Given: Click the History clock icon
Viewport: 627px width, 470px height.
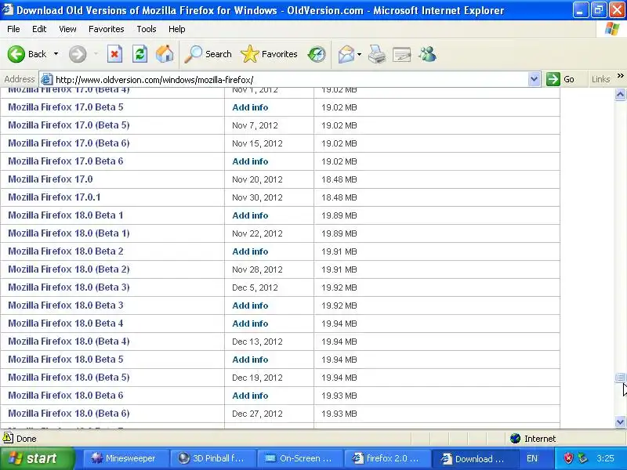Looking at the screenshot, I should 317,54.
